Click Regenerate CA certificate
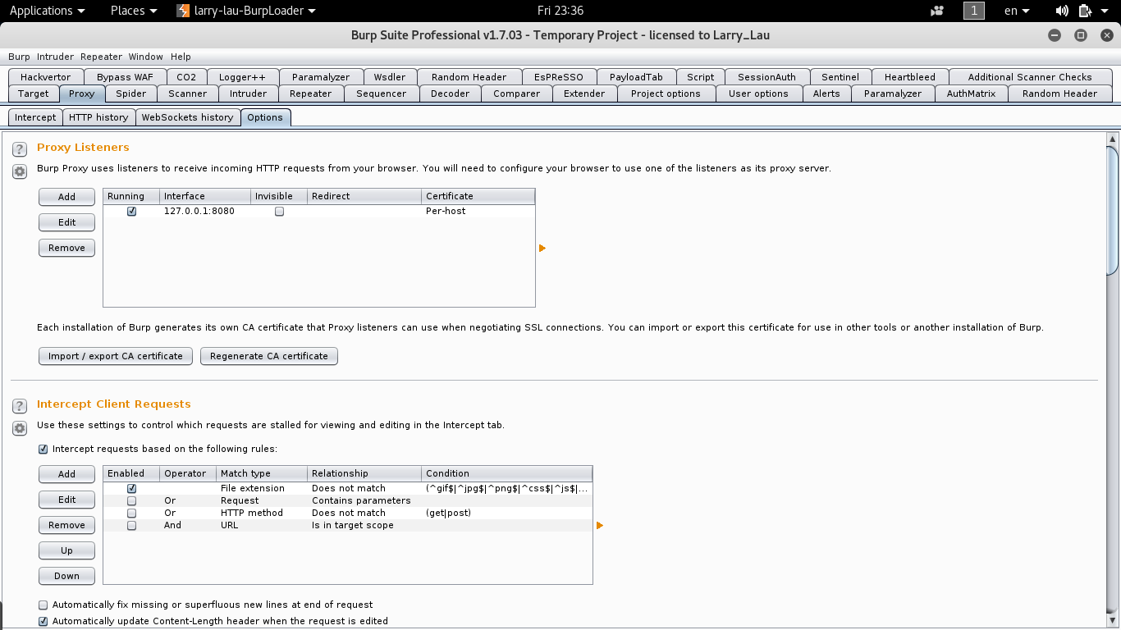 click(269, 356)
